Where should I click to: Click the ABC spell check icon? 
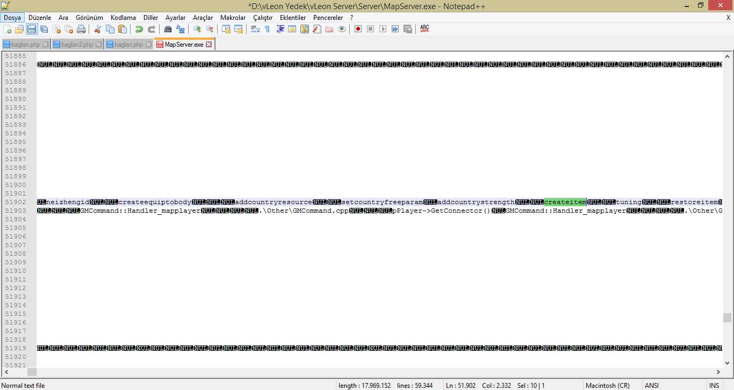pyautogui.click(x=424, y=29)
